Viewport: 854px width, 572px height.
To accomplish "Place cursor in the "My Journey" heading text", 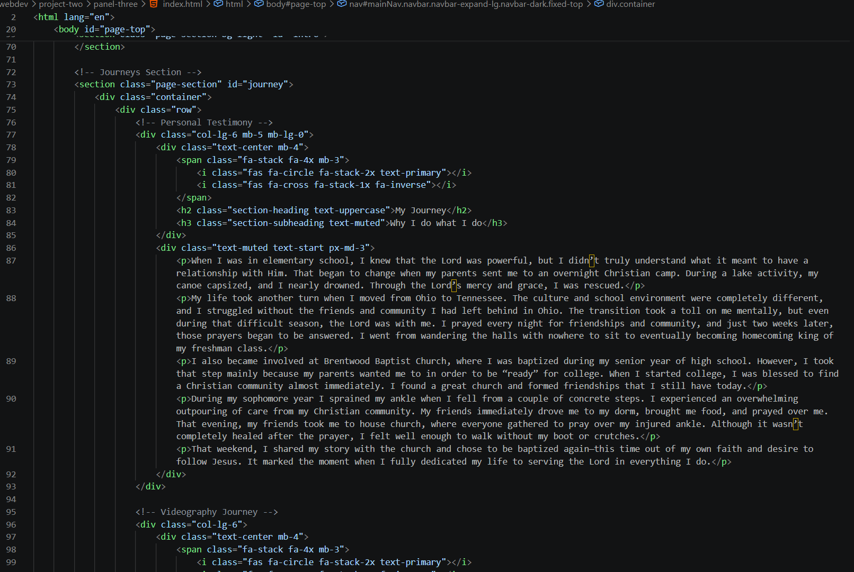I will pos(421,211).
